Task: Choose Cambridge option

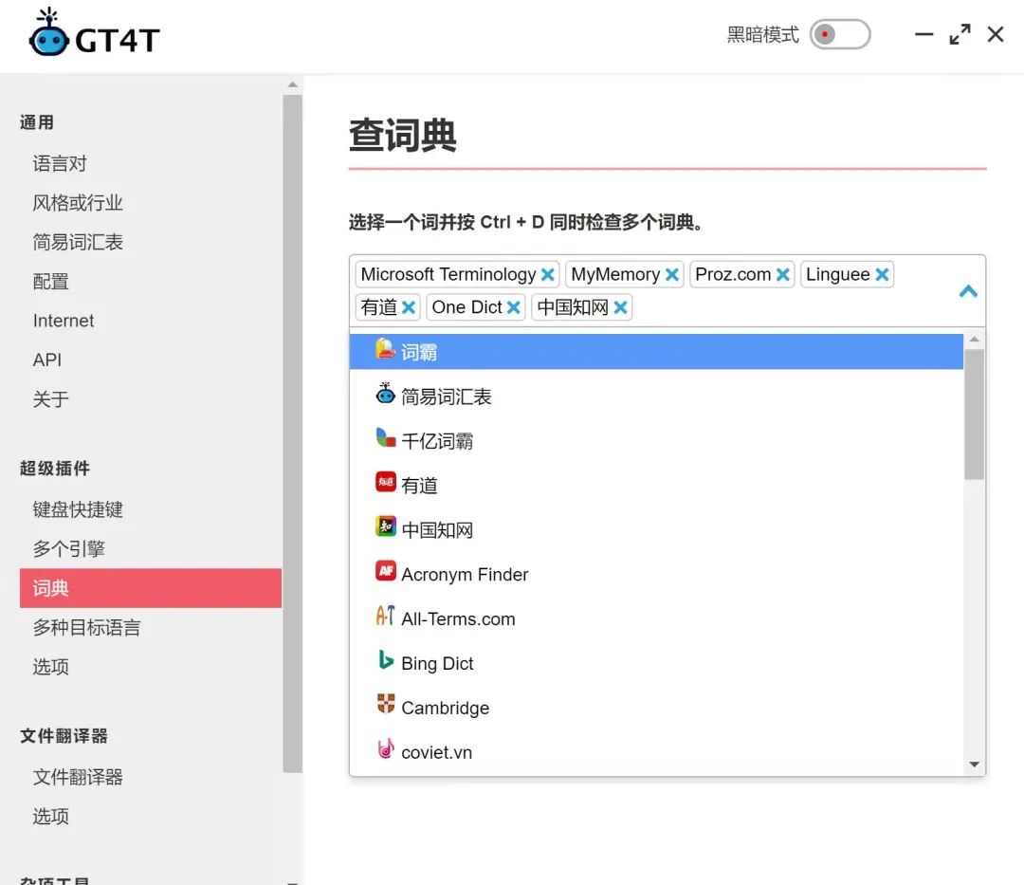Action: [656, 708]
